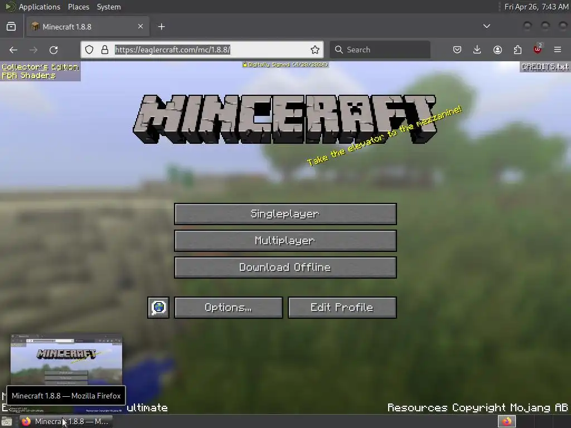Viewport: 571px width, 428px height.
Task: Click the Minecraft 1.8.8 taskbar window button
Action: [66, 421]
